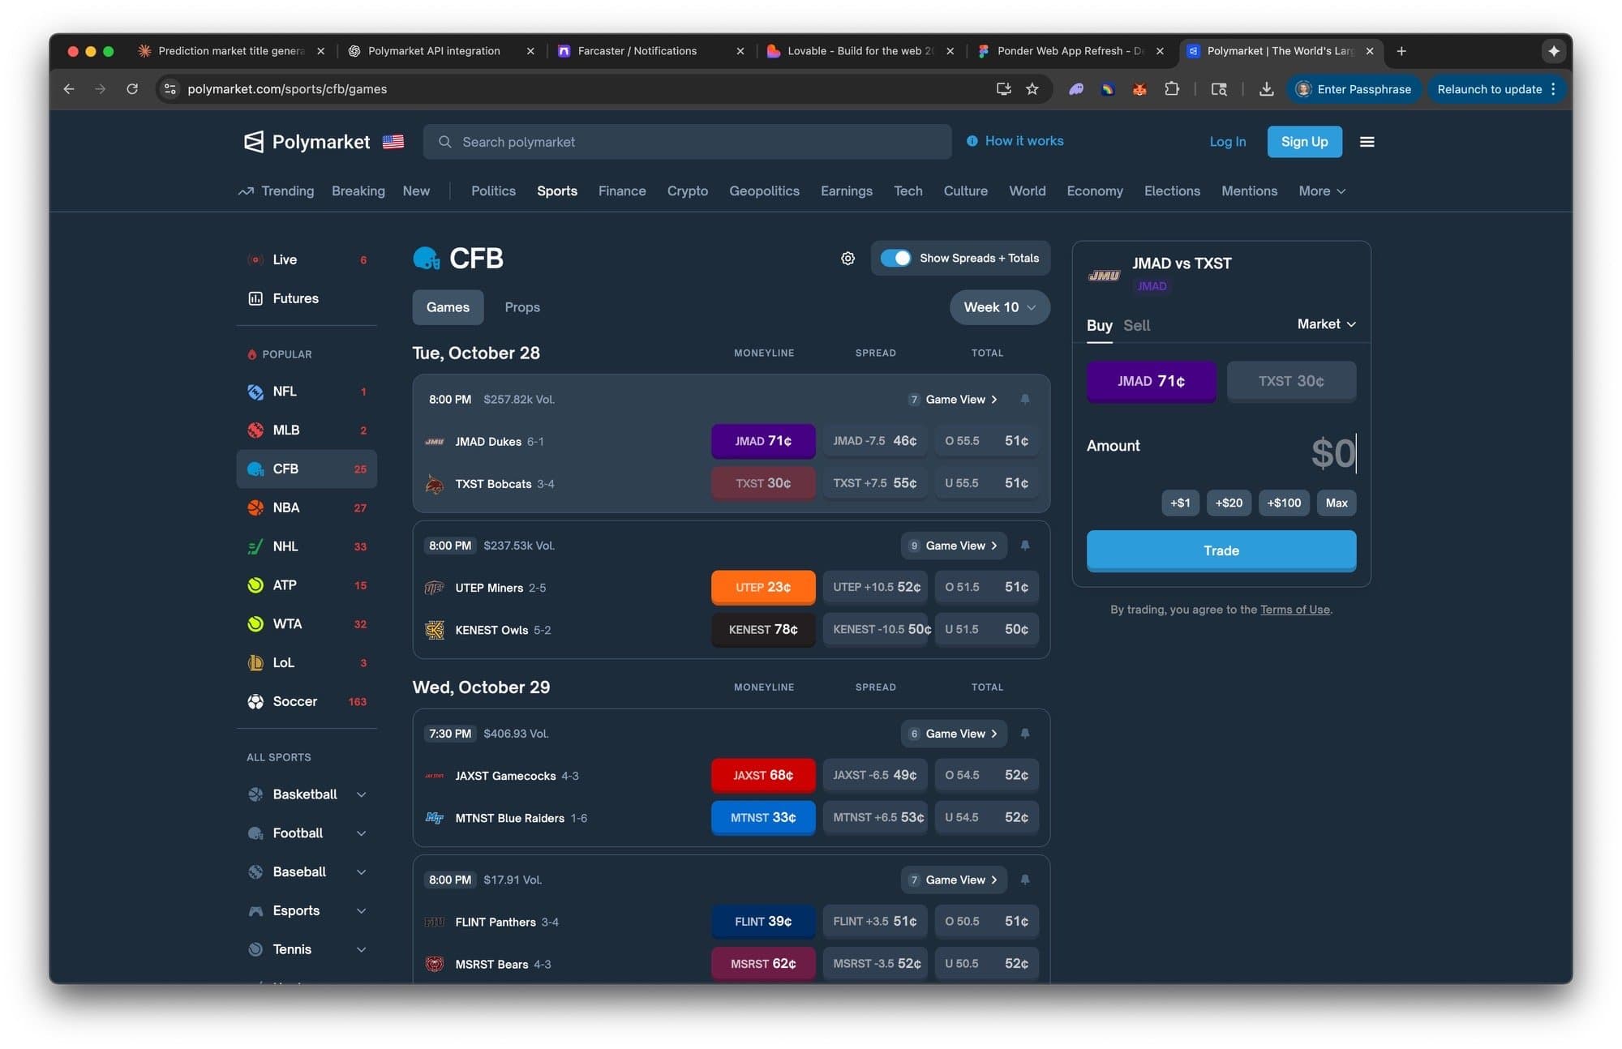Open the Crypto category in navigation
1622x1049 pixels.
tap(687, 191)
